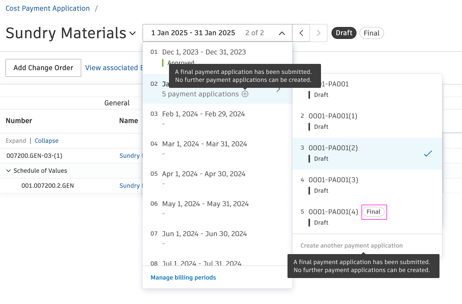Select payment application 0001-PA001(3)
The width and height of the screenshot is (462, 304).
[x=333, y=180]
